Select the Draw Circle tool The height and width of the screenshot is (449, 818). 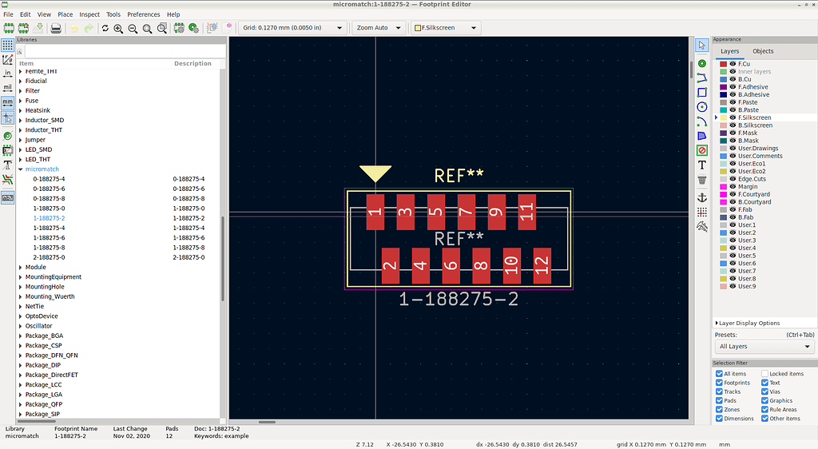702,106
